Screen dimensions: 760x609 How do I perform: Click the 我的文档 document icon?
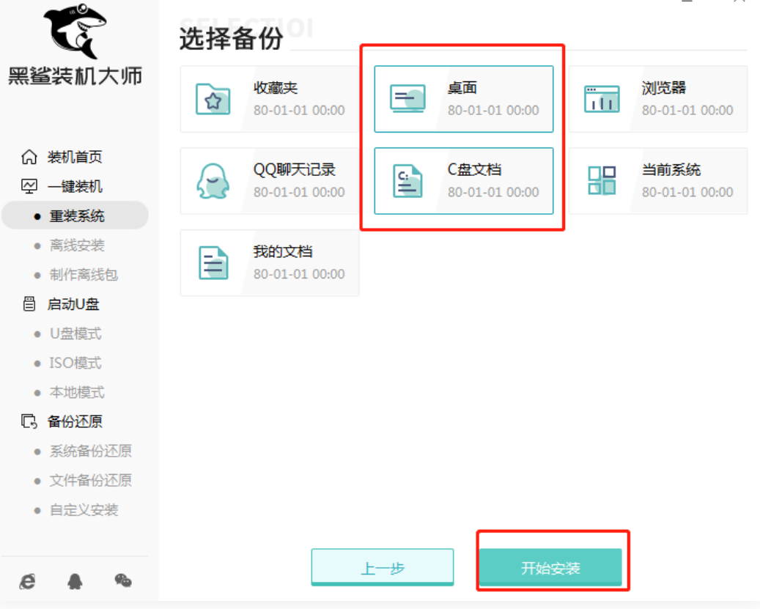pyautogui.click(x=213, y=262)
